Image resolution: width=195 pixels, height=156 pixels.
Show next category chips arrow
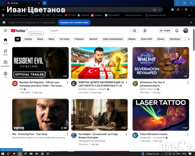[x=188, y=39]
